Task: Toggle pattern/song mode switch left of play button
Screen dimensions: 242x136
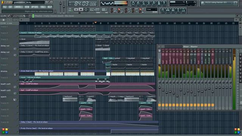Action: coord(70,9)
